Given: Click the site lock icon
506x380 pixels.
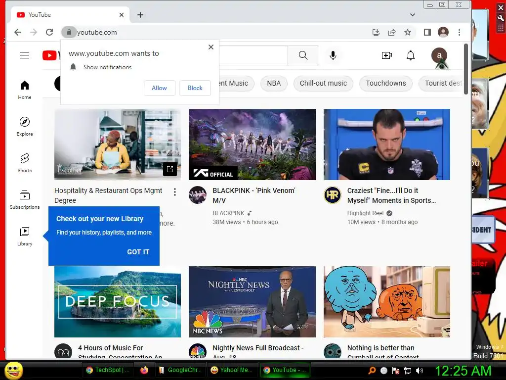Looking at the screenshot, I should pyautogui.click(x=69, y=32).
